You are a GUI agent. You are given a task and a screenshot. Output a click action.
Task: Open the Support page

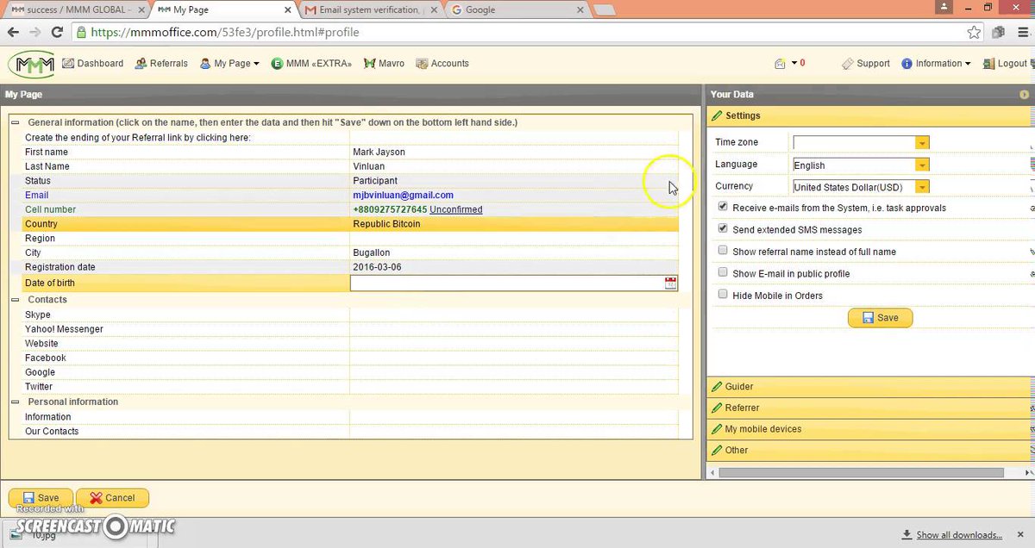tap(866, 64)
